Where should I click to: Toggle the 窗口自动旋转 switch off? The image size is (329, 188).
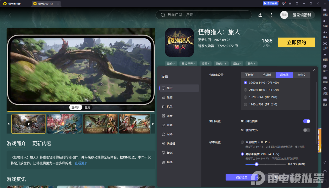tap(307, 121)
